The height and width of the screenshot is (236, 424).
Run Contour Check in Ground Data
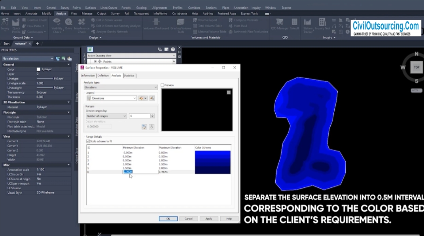pos(34,20)
